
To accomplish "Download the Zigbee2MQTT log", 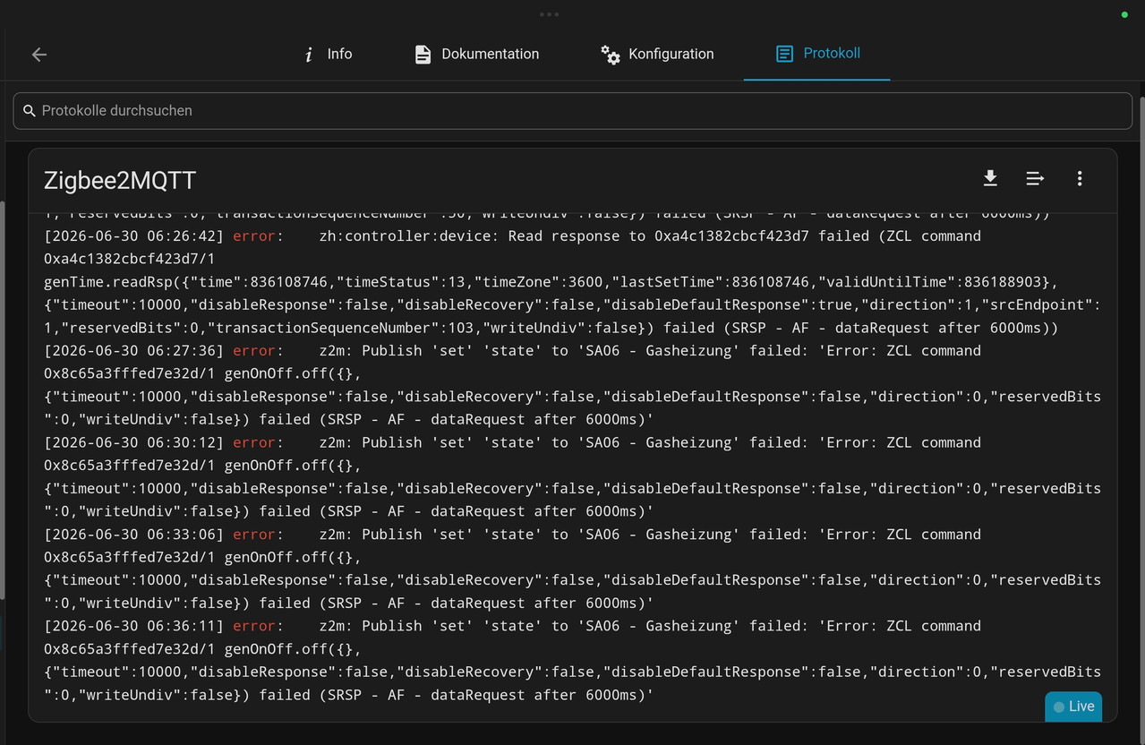I will (990, 179).
